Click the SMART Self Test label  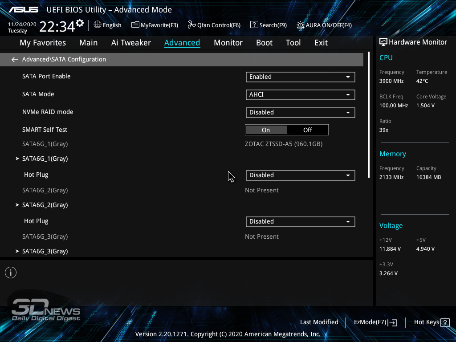point(45,130)
